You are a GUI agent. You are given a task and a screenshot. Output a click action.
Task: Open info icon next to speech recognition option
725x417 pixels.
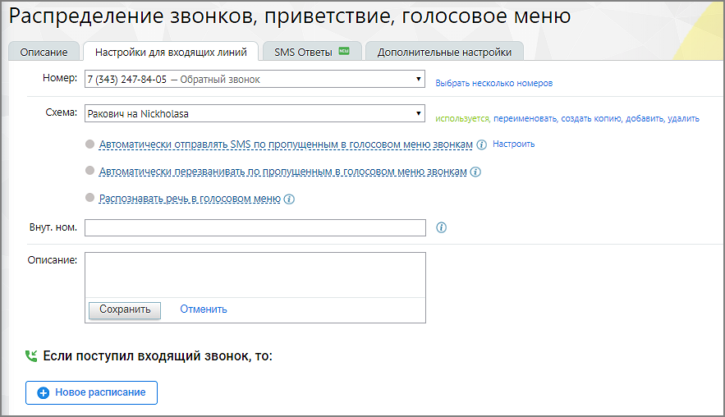click(x=289, y=199)
